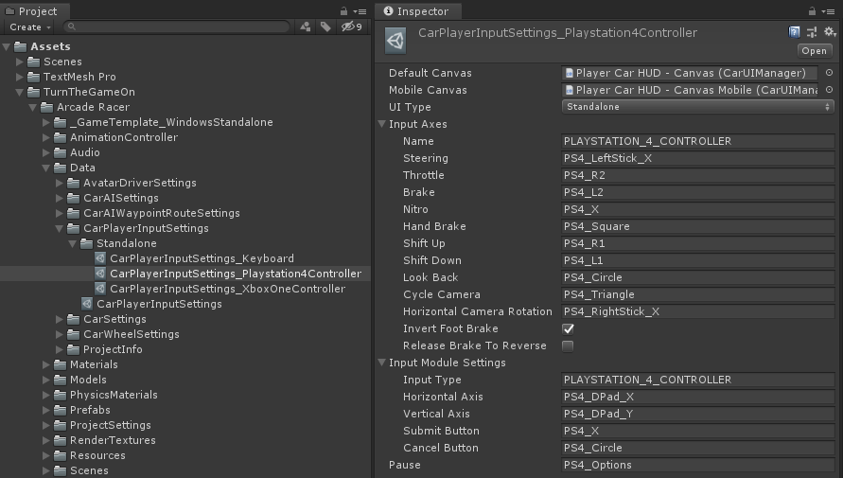This screenshot has height=478, width=843.
Task: Expand the CarWheelSettings folder
Action: click(60, 334)
